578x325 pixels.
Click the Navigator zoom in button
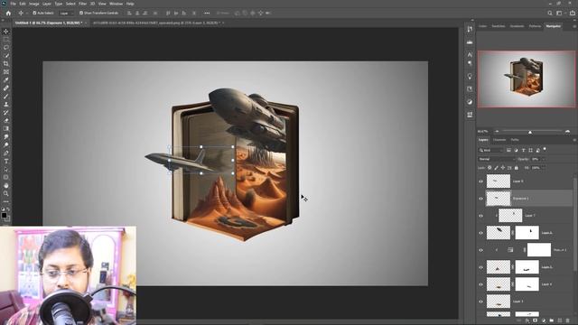[567, 132]
